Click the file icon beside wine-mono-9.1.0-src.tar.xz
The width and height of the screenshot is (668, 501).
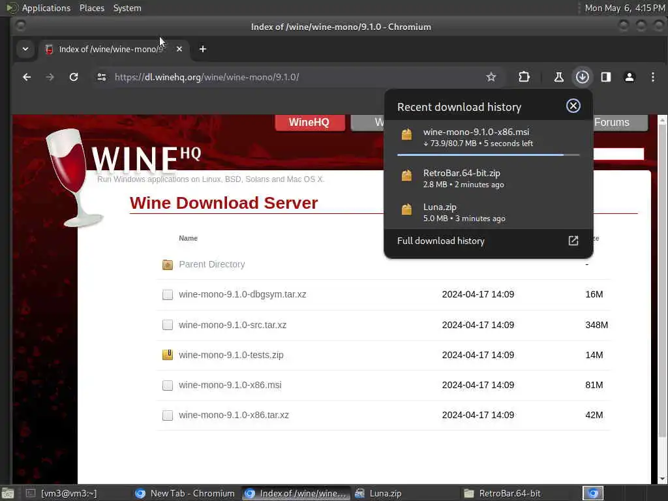[168, 325]
